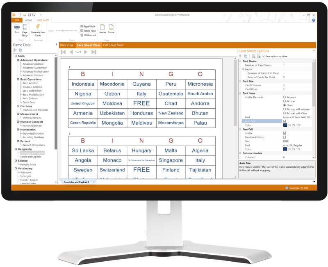
Task: Collapse the Card Size options section
Action: (x=240, y=81)
